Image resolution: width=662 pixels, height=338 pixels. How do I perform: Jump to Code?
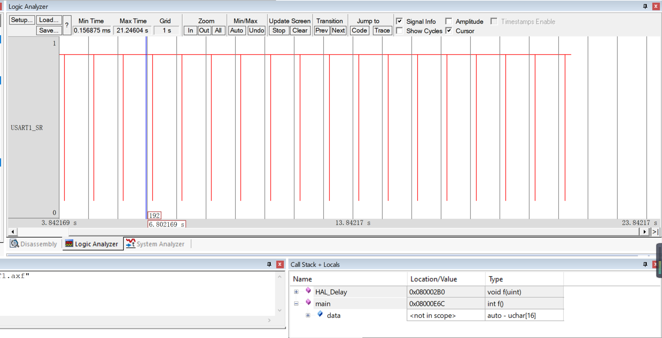pyautogui.click(x=360, y=30)
